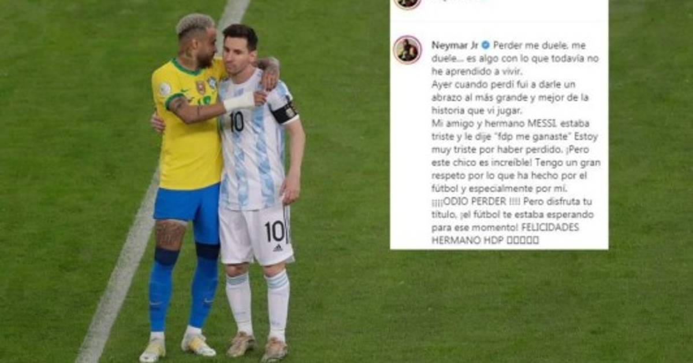
Task: Click the photo of the two players hugging
Action: pos(225,184)
